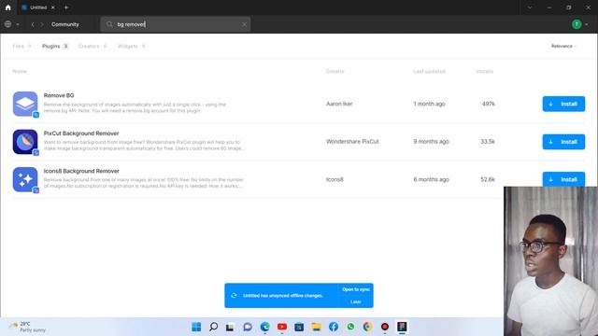Open the Windows Start menu
Viewport: 598px width, 336px height.
[x=196, y=327]
